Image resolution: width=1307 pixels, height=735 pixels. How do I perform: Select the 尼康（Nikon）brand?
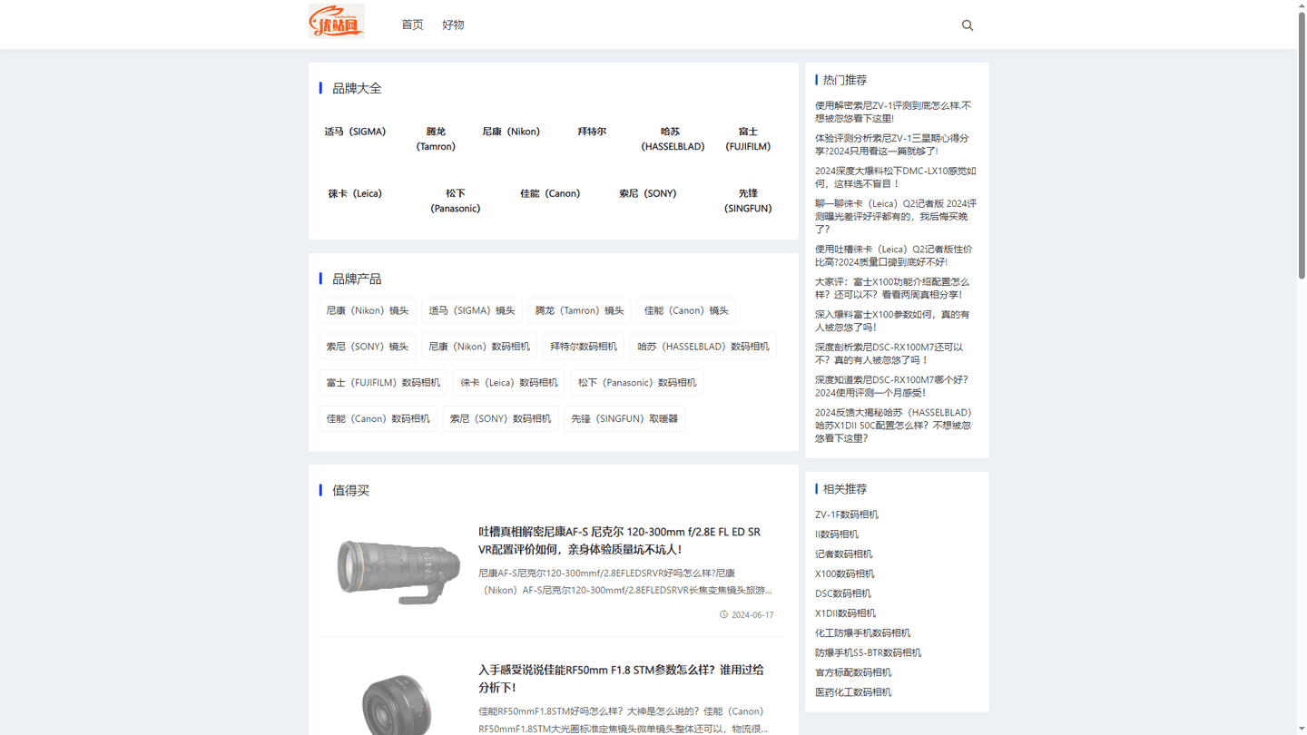coord(511,132)
